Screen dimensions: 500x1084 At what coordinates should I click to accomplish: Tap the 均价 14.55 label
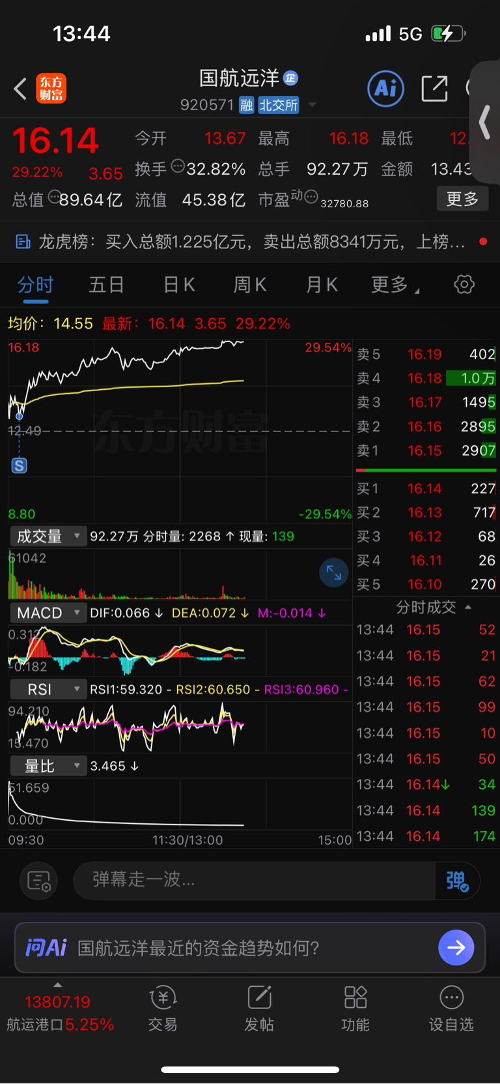(x=50, y=324)
